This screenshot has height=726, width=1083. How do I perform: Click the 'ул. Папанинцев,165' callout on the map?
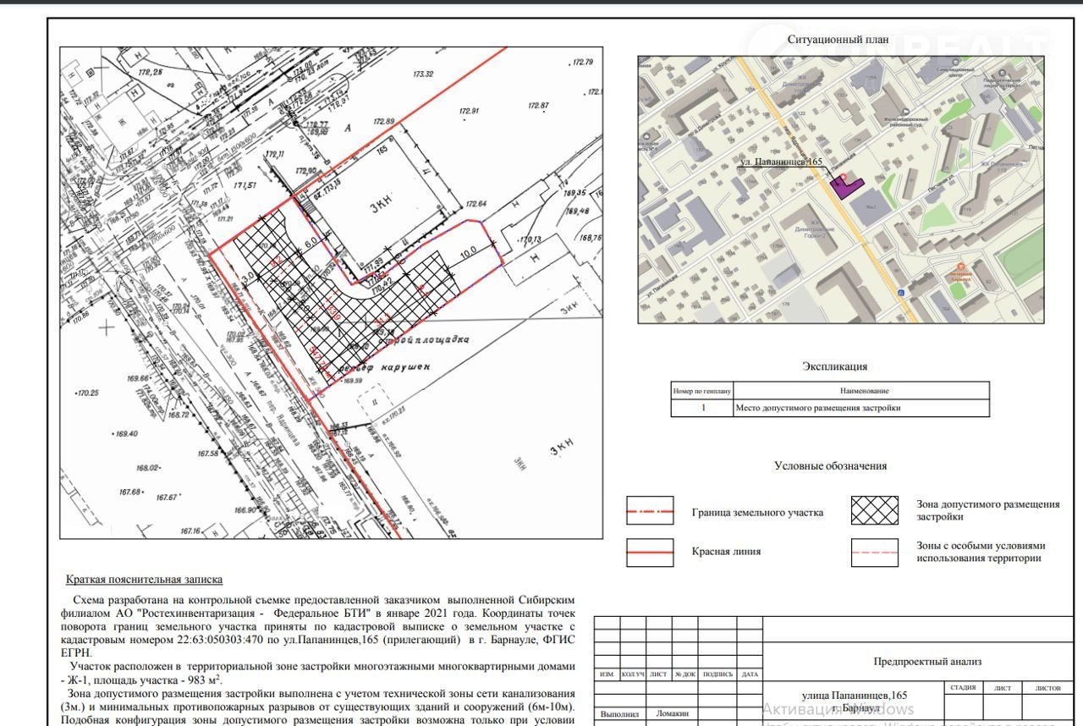click(x=782, y=161)
